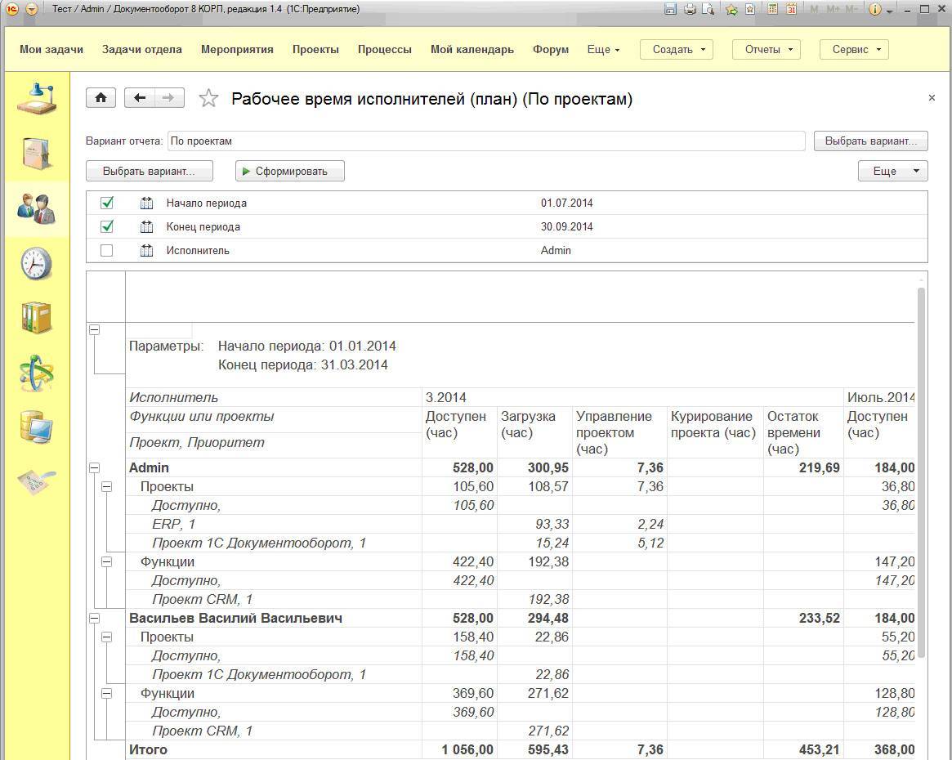
Task: Click the Home button icon
Action: [101, 98]
